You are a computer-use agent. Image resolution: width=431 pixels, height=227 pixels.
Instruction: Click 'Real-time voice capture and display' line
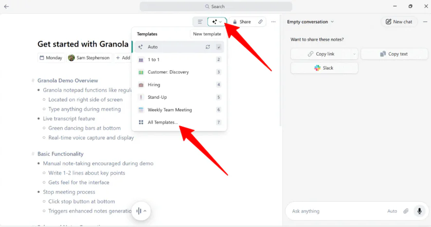pyautogui.click(x=91, y=138)
